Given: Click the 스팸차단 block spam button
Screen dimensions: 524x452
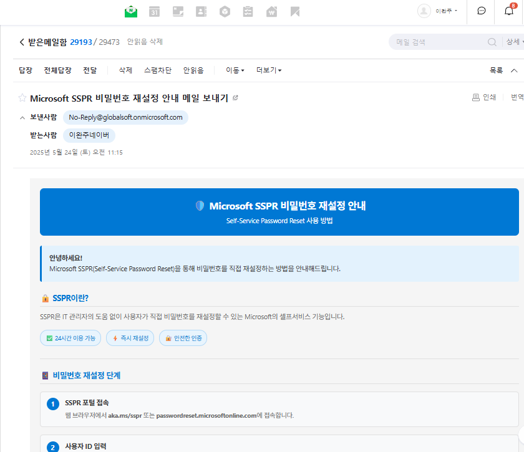Looking at the screenshot, I should [x=158, y=70].
